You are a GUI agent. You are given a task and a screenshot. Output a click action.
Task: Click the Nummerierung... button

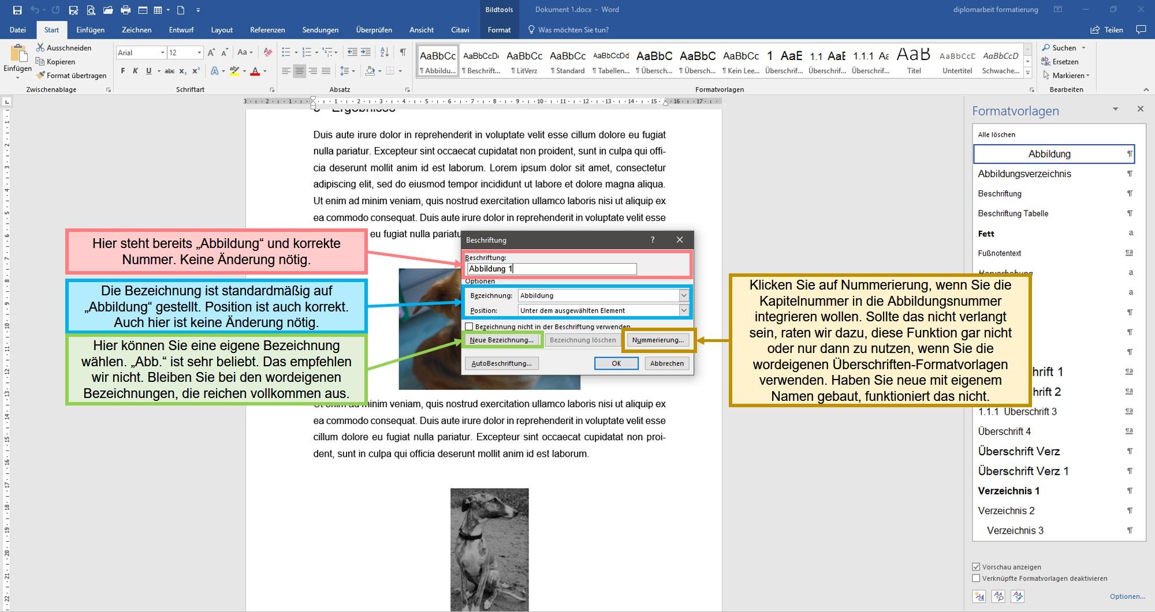pos(658,340)
